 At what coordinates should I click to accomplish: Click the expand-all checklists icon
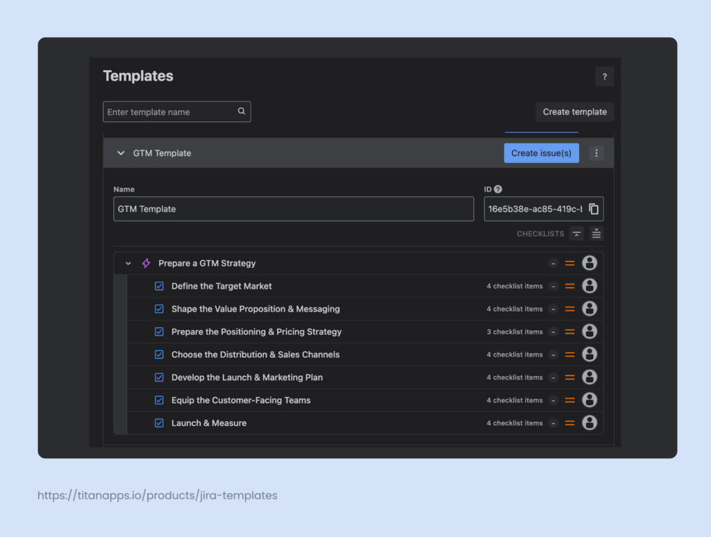coord(596,234)
